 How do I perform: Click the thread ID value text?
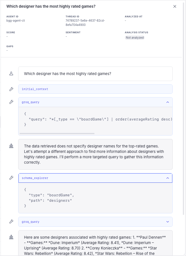85,23
